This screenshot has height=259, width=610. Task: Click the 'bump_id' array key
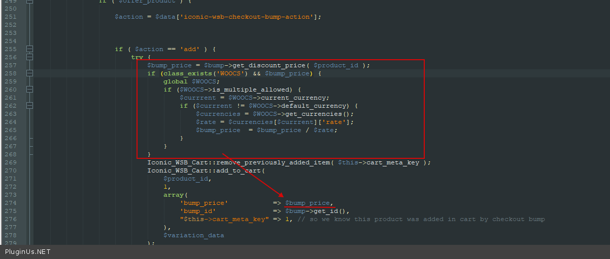pos(198,211)
